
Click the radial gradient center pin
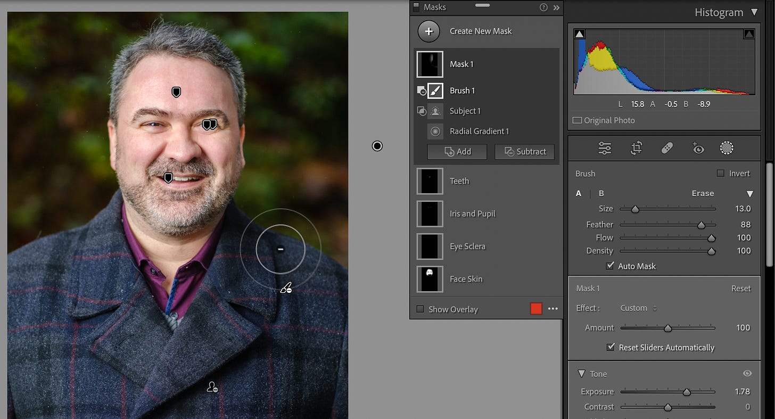tap(377, 146)
